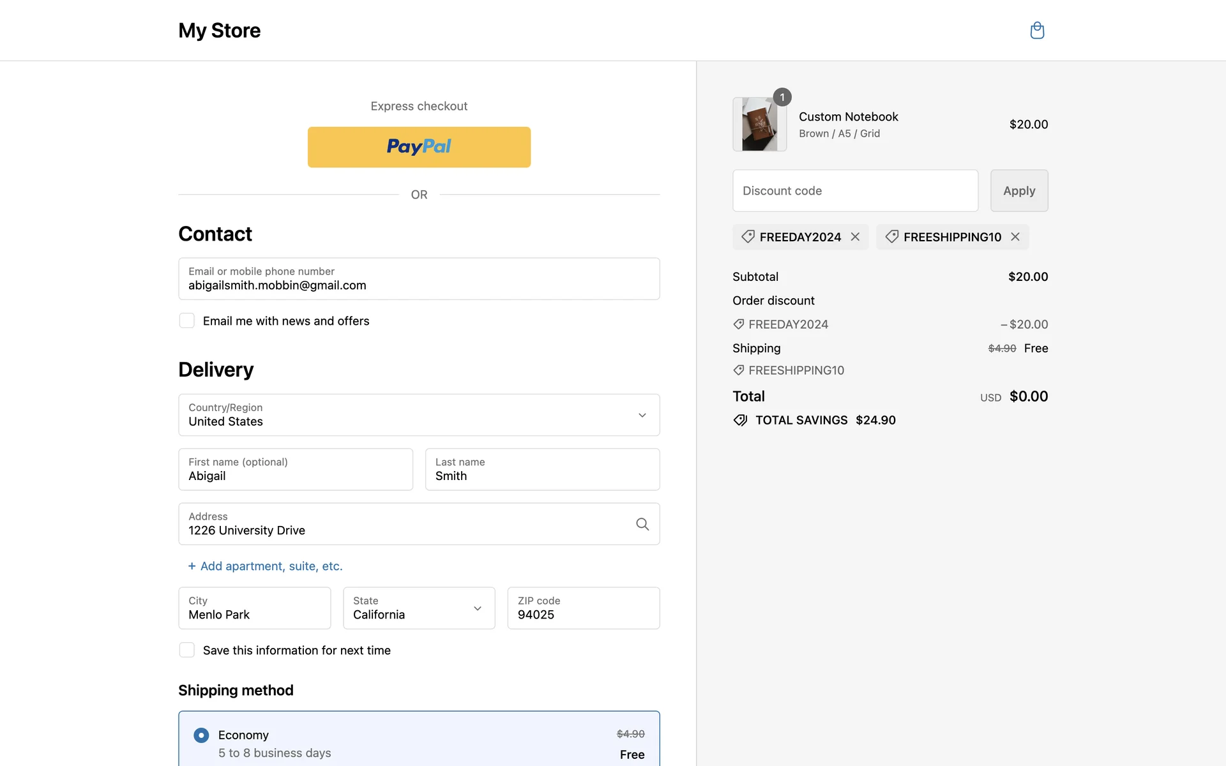Edit the ZIP code field
Image resolution: width=1226 pixels, height=766 pixels.
[x=583, y=608]
